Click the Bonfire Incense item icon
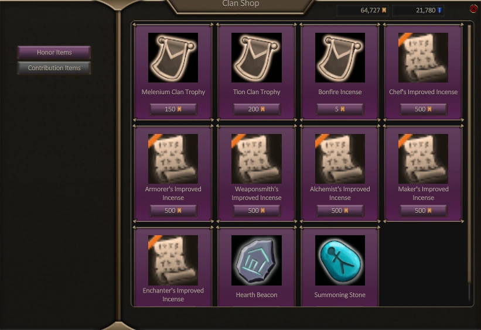Image resolution: width=481 pixels, height=330 pixels. pyautogui.click(x=340, y=57)
